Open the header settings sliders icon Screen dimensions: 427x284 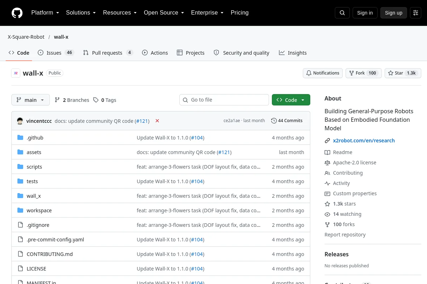416,13
